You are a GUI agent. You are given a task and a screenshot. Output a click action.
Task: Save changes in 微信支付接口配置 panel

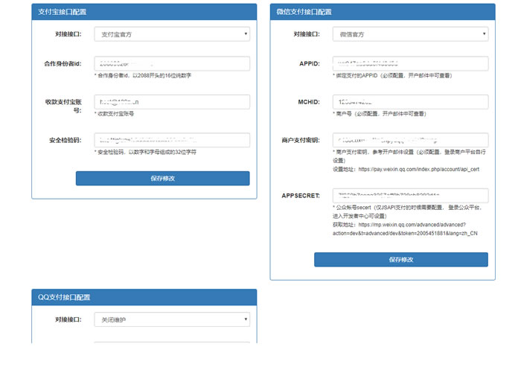point(401,260)
